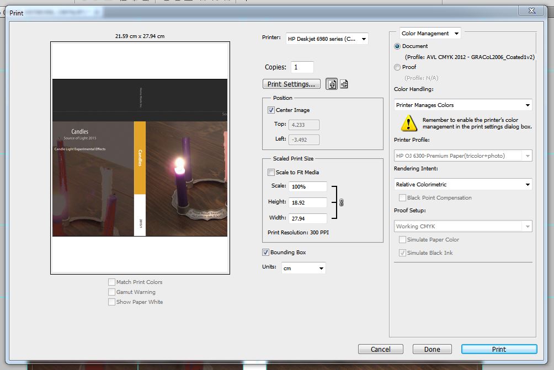554x370 pixels.
Task: Toggle the Center Image checkbox
Action: pos(271,110)
